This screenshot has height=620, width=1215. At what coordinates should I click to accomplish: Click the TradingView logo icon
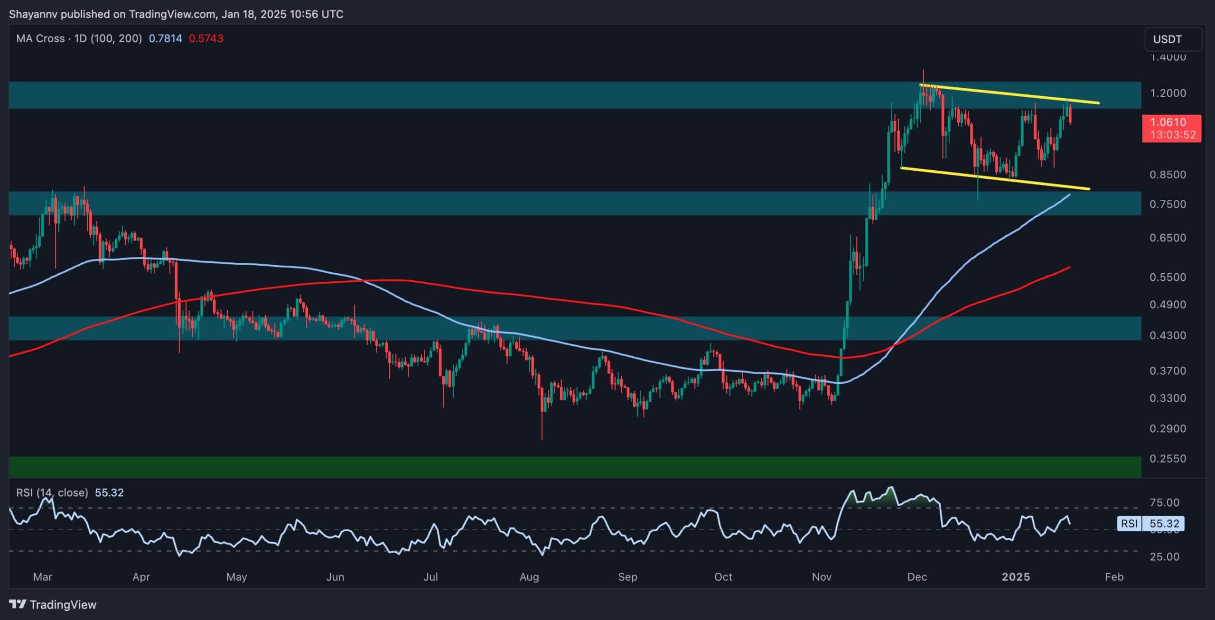(x=18, y=604)
